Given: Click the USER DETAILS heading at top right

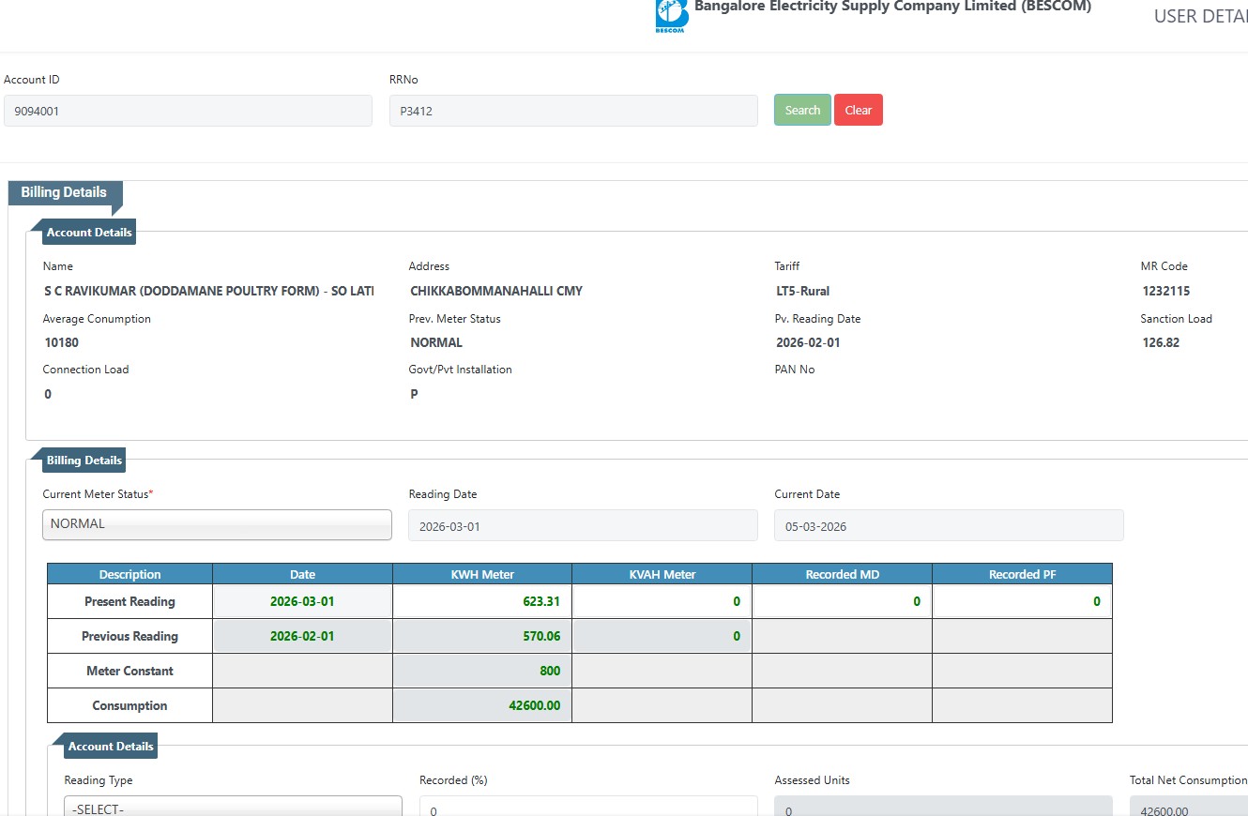Looking at the screenshot, I should (x=1200, y=17).
